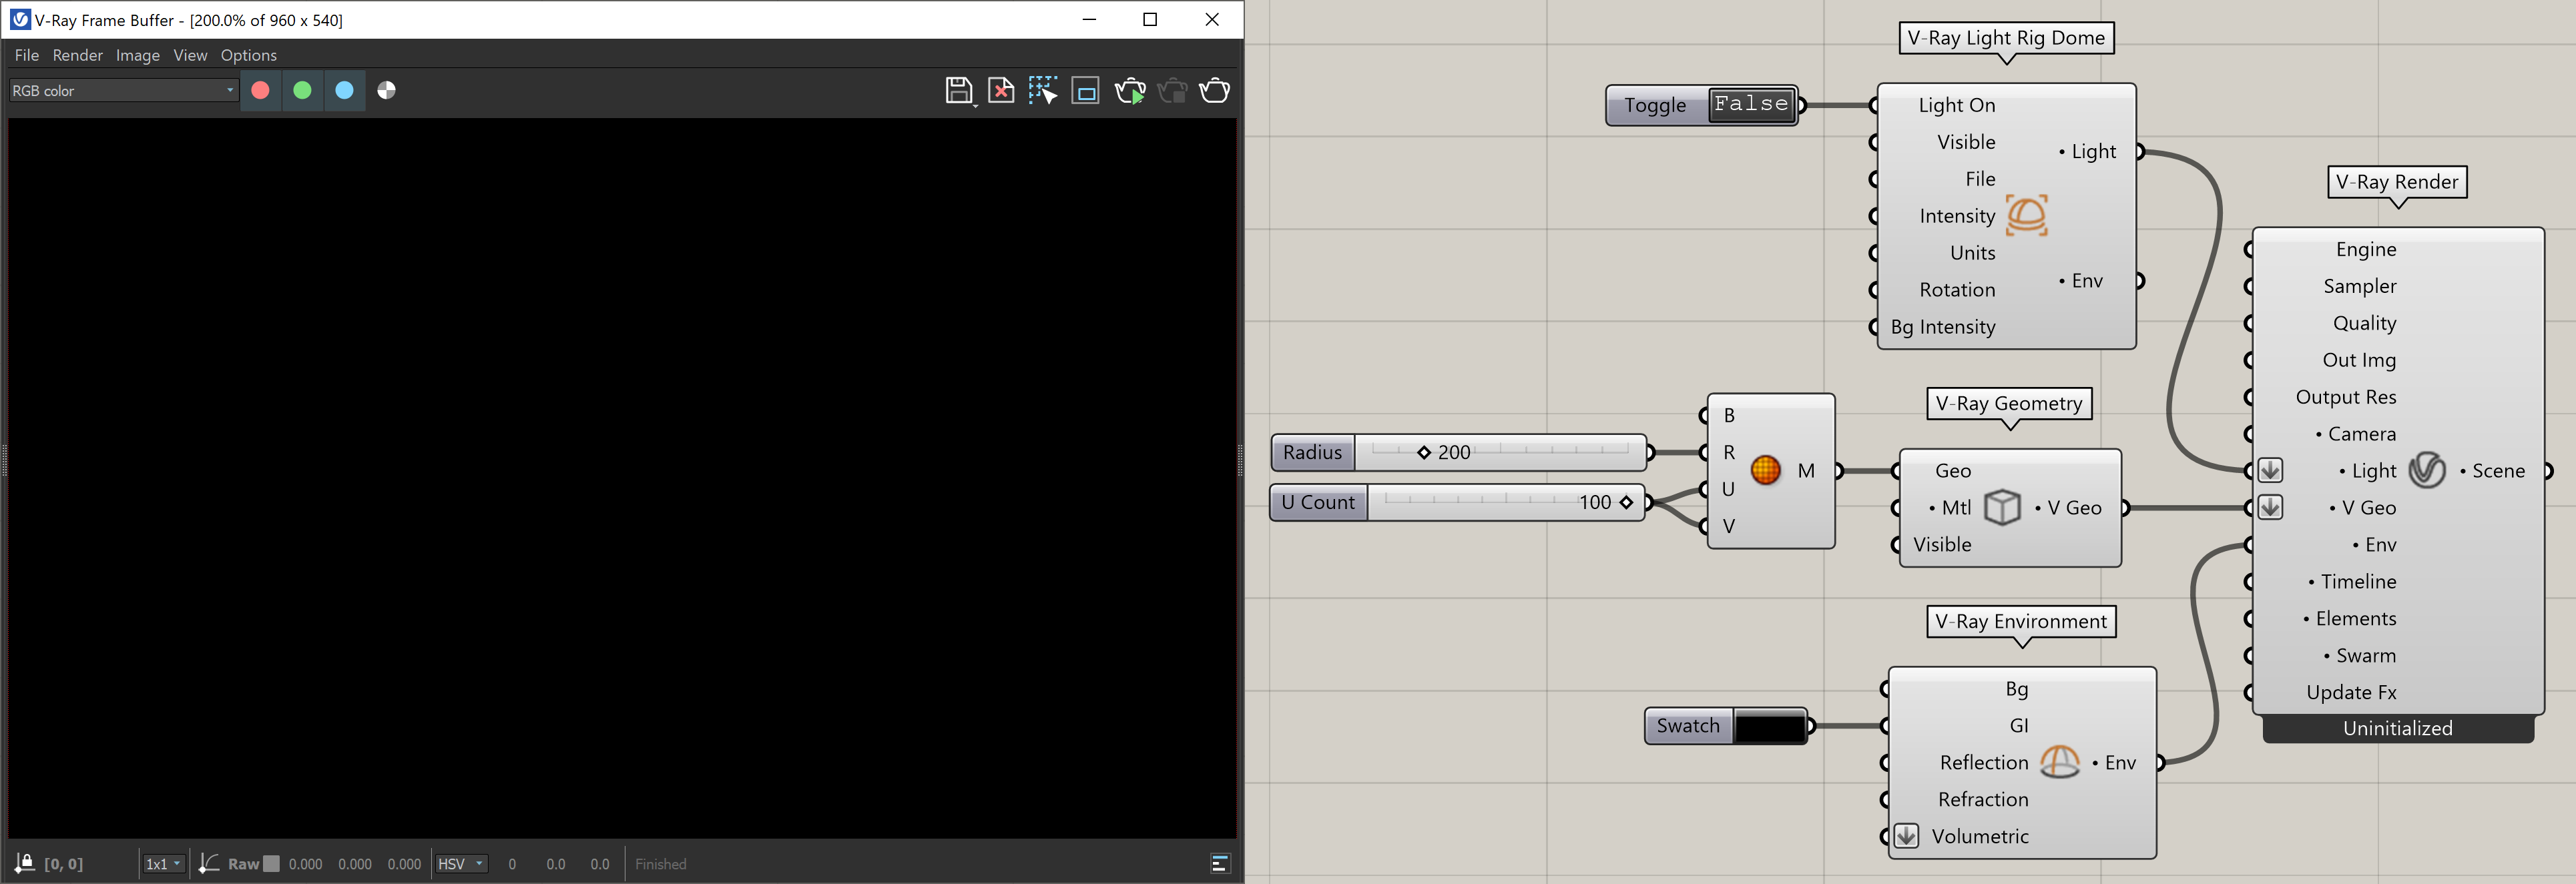Image resolution: width=2576 pixels, height=884 pixels.
Task: Open the HSV color mode dropdown
Action: click(x=461, y=864)
